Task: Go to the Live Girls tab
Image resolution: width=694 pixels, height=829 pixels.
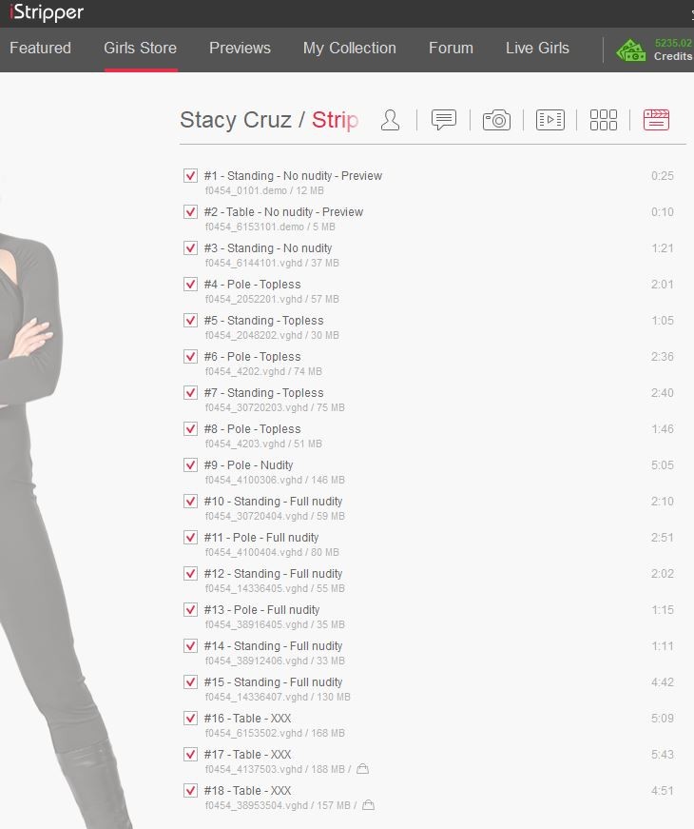Action: pos(537,48)
